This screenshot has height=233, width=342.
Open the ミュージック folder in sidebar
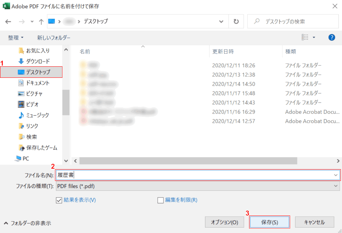(x=37, y=115)
